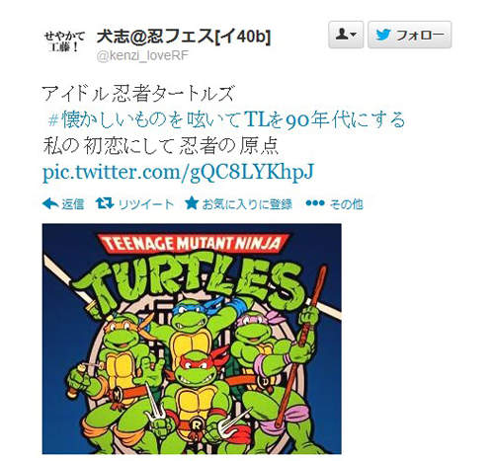This screenshot has height=461, width=494.
Task: Follow the user with フォロー button
Action: pos(409,35)
